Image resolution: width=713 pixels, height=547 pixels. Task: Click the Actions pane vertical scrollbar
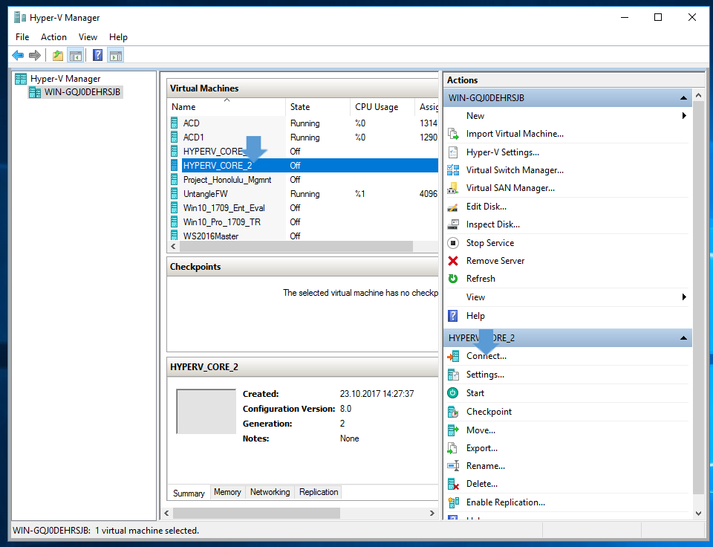698,297
